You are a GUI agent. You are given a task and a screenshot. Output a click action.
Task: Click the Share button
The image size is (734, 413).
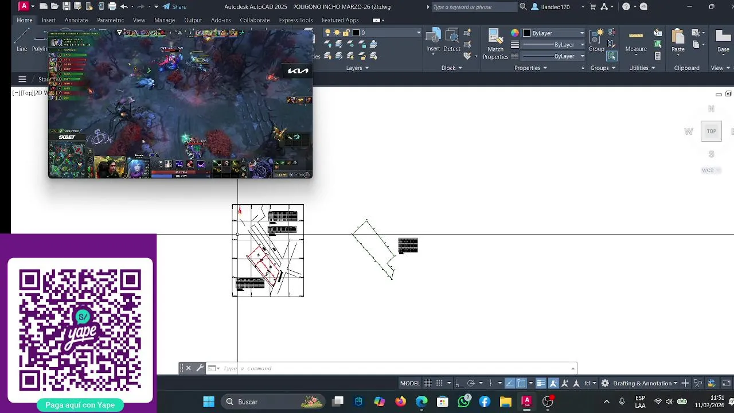pos(174,7)
